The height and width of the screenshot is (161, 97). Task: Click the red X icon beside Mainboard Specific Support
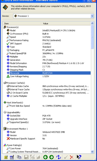[x=8, y=139]
